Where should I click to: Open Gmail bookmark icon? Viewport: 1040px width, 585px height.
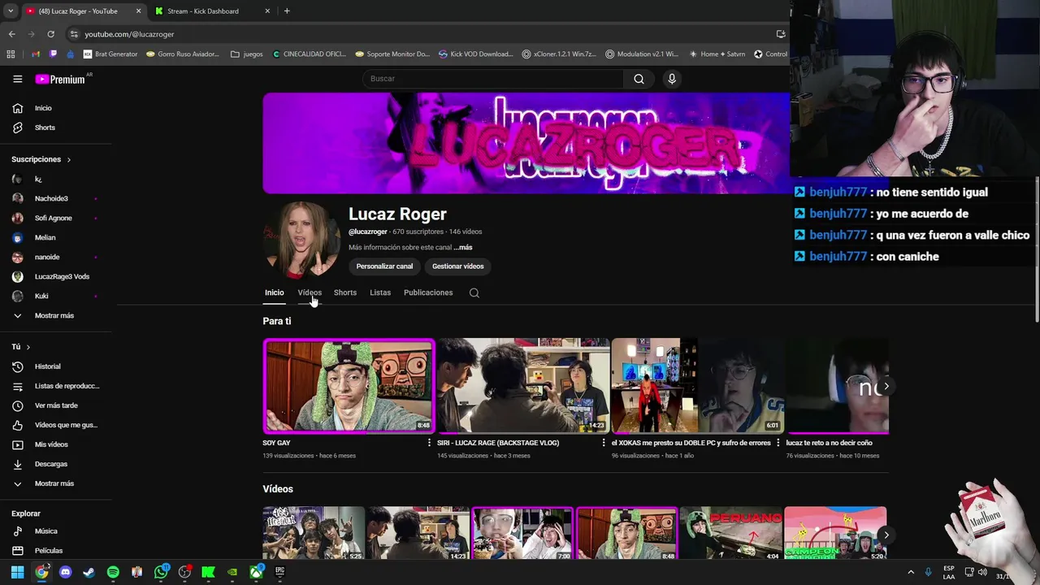[x=36, y=54]
